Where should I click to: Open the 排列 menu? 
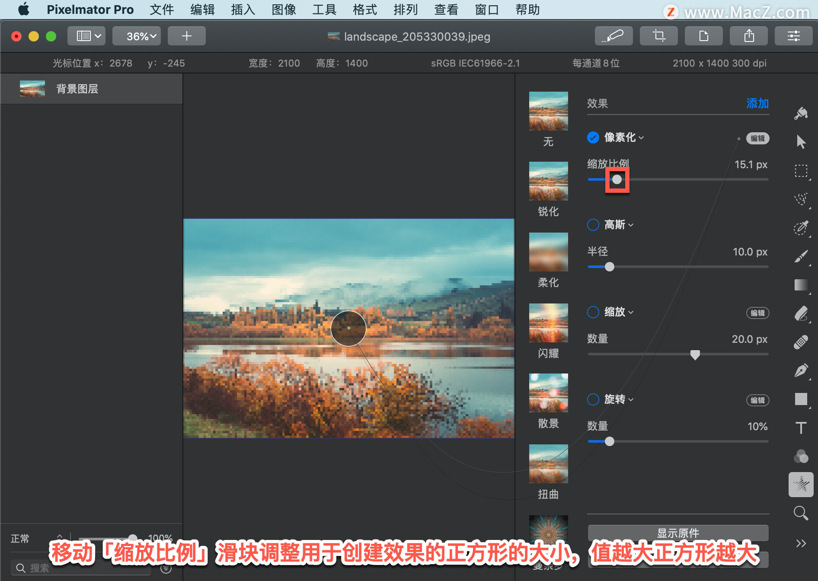406,10
